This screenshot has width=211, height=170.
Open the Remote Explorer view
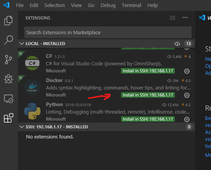click(x=9, y=98)
